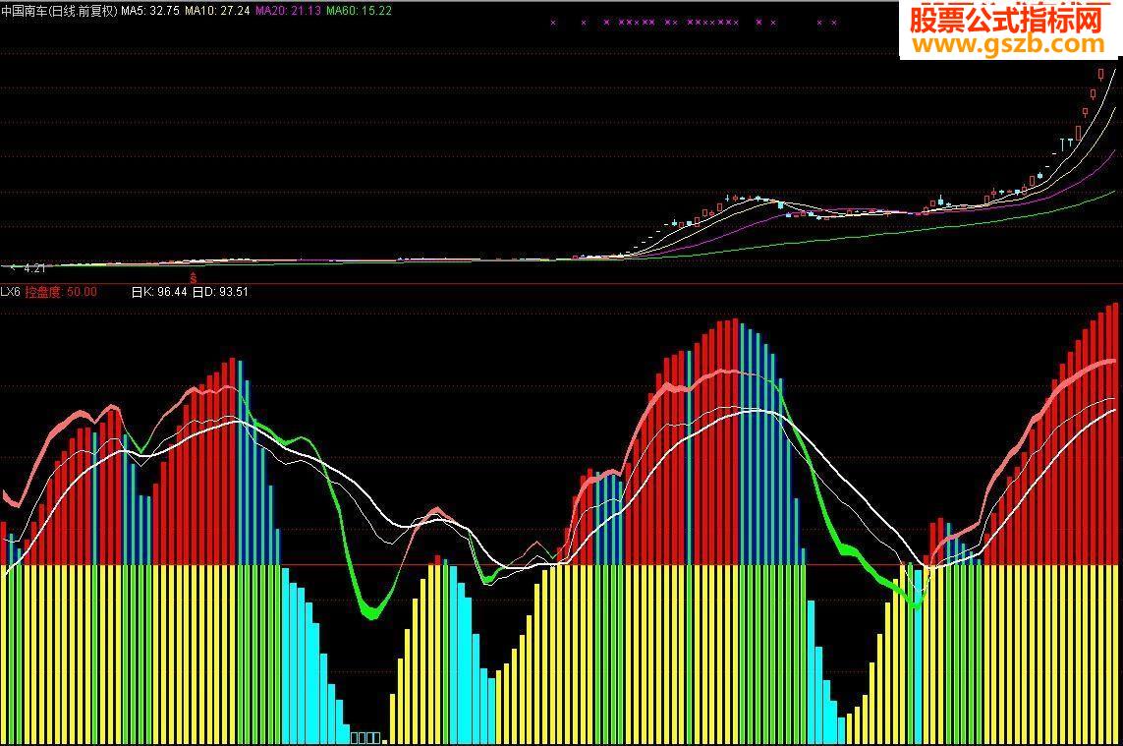Click the 日D: 93.51 value
The image size is (1123, 746).
click(221, 292)
